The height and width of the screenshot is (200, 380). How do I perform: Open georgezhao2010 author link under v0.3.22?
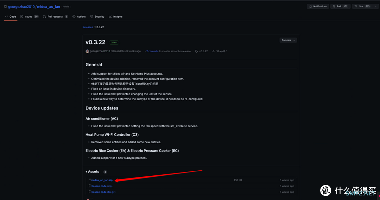(100, 51)
